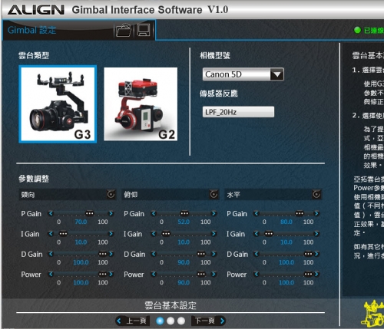The width and height of the screenshot is (384, 329).
Task: Click the LPF_20Hz sensor response field
Action: [238, 112]
